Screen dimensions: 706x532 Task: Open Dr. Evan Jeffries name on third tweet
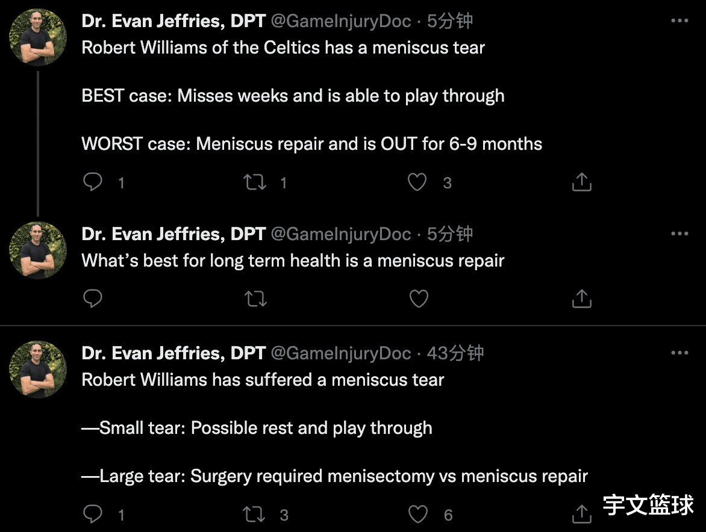(x=174, y=353)
